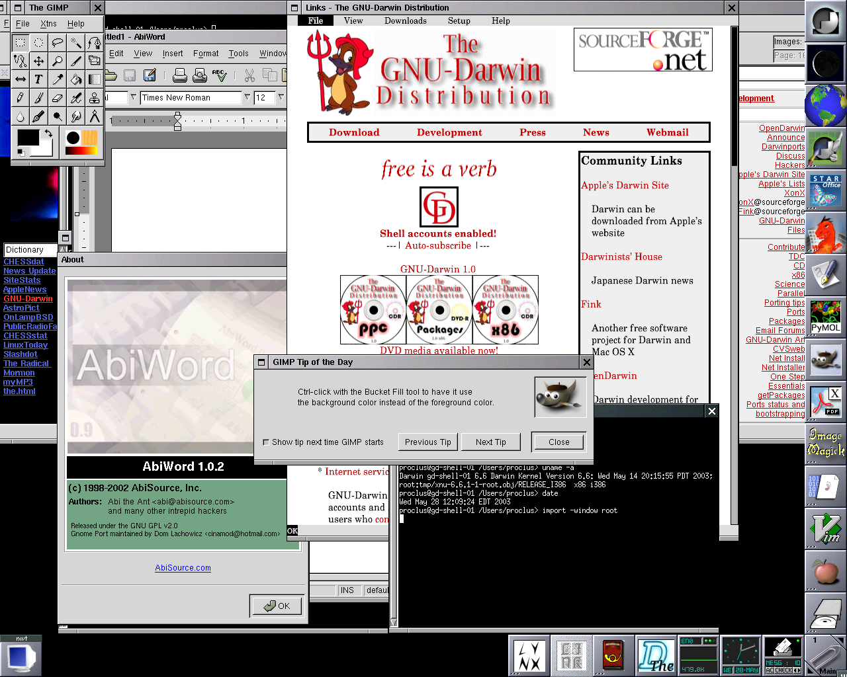This screenshot has width=847, height=677.
Task: Click the Spell Check ABC icon in AbiWord
Action: coord(219,76)
